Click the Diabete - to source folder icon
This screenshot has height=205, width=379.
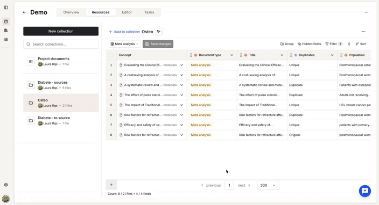[x=31, y=120]
